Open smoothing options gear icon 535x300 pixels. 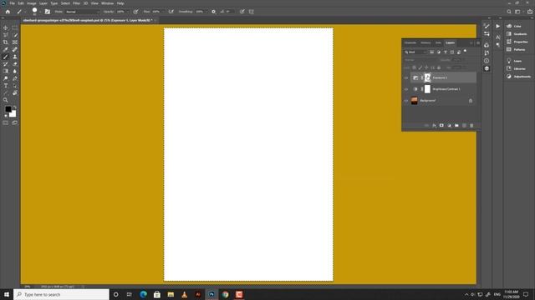(214, 12)
